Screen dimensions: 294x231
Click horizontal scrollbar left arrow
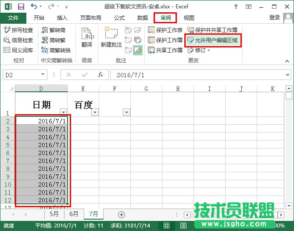point(187,215)
